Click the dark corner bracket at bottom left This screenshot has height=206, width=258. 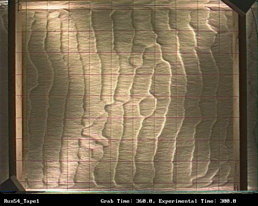coord(11,184)
